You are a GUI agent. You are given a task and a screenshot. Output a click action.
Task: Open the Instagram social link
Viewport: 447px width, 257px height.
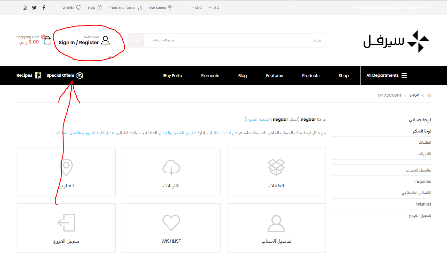point(25,8)
